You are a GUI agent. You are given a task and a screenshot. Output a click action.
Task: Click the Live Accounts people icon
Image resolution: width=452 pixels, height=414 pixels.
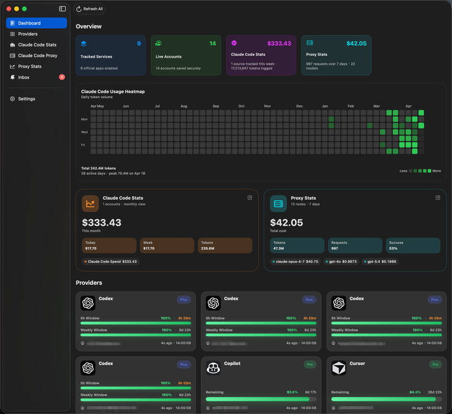(158, 43)
